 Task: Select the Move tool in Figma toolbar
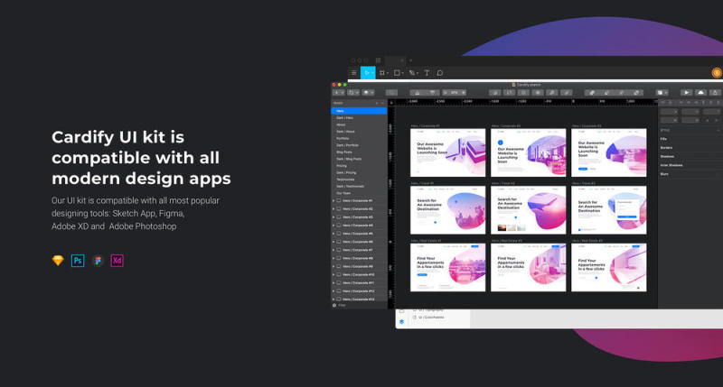368,73
